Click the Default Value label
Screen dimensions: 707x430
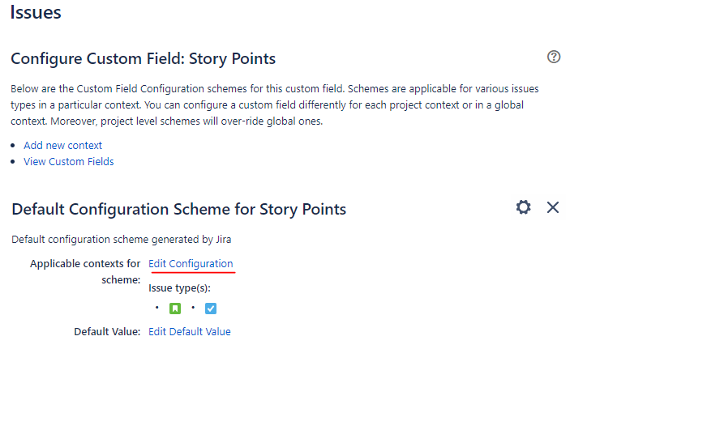[x=107, y=332]
